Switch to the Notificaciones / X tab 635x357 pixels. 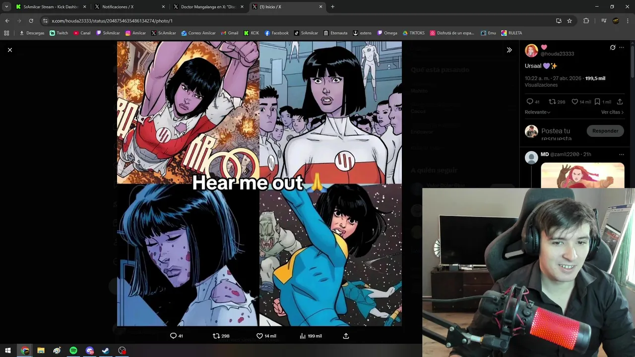[129, 7]
